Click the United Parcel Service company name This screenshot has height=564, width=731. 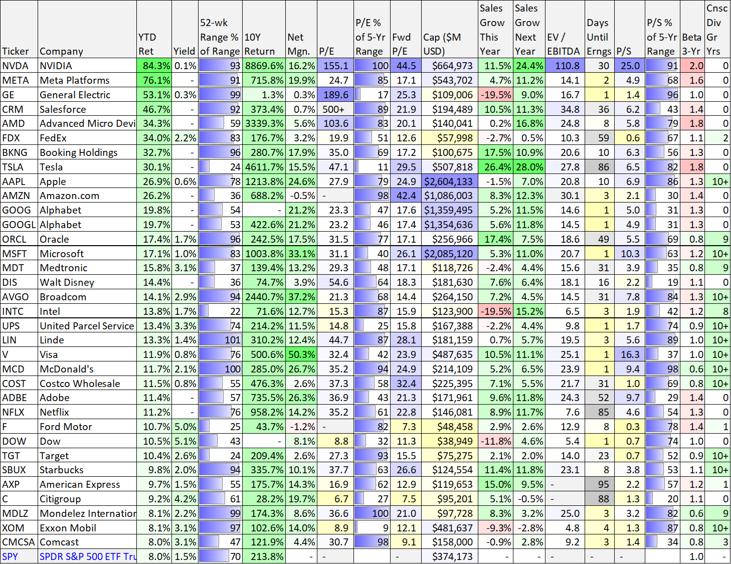(x=87, y=326)
